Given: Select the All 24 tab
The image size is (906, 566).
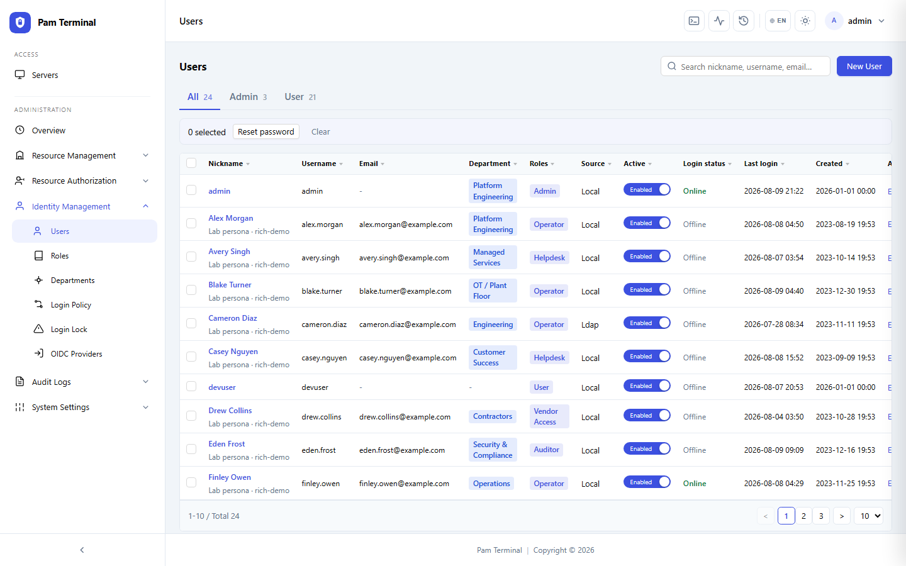Looking at the screenshot, I should coord(199,97).
